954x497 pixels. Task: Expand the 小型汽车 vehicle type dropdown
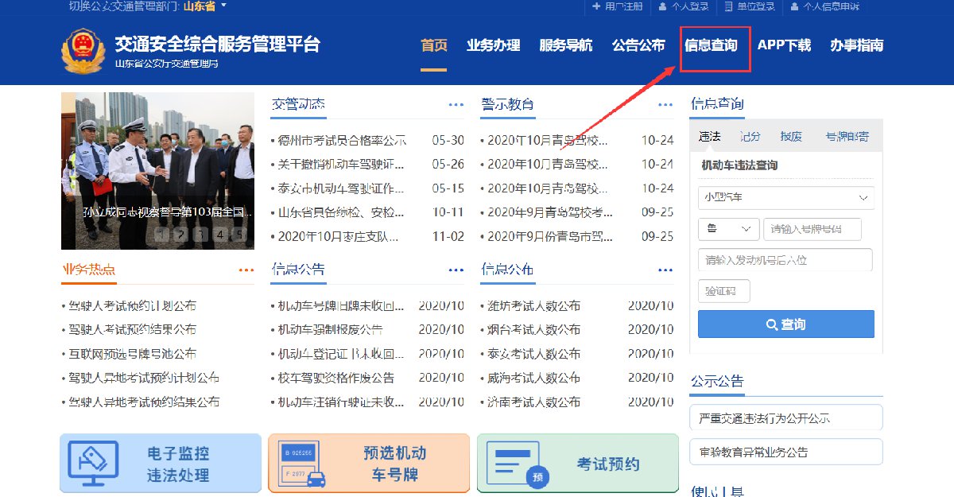click(x=785, y=197)
